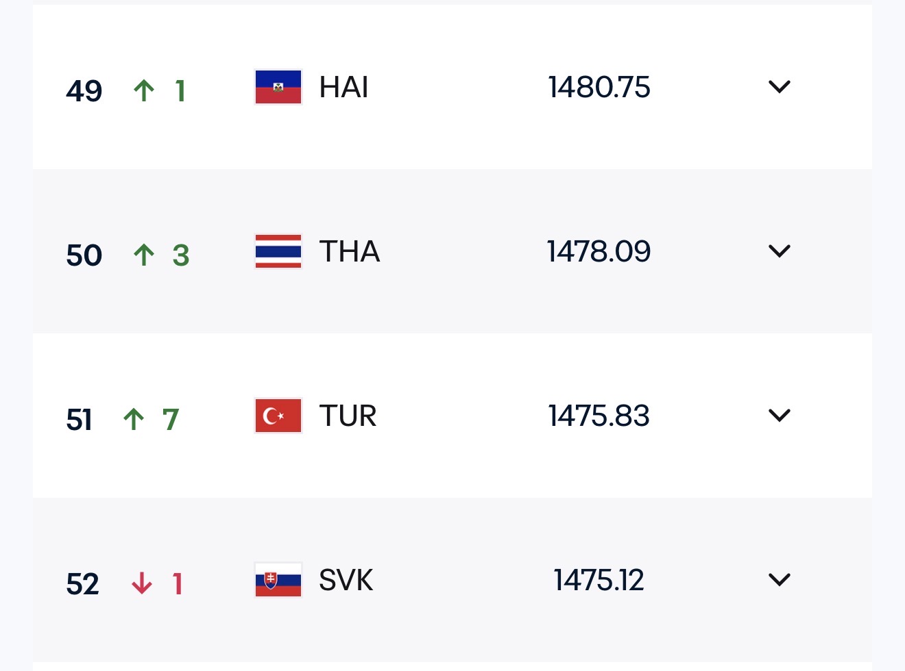The width and height of the screenshot is (905, 671).
Task: Select the TUR team name
Action: [348, 416]
